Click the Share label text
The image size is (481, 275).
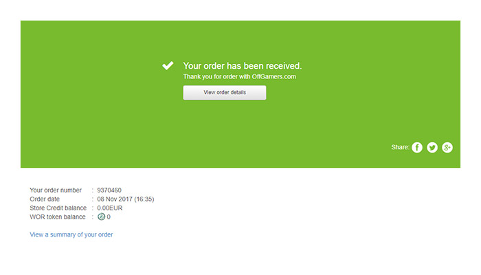point(399,147)
